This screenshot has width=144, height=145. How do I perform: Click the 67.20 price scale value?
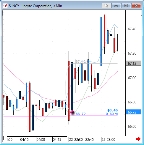(x=132, y=53)
